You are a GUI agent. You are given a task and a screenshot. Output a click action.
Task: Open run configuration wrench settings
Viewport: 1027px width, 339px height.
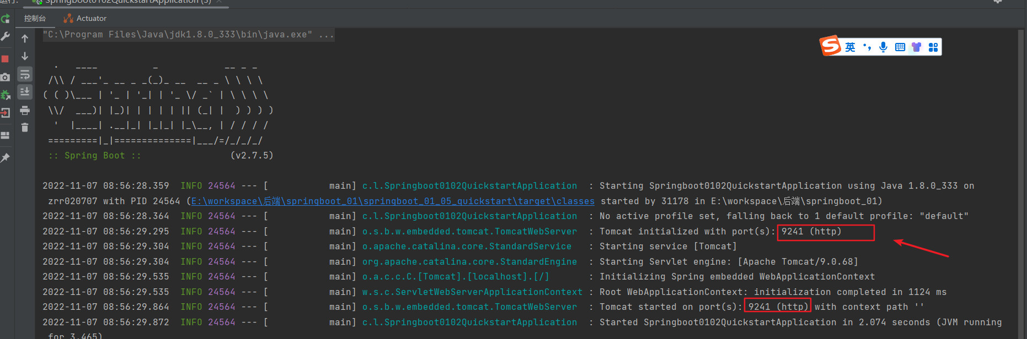coord(5,37)
